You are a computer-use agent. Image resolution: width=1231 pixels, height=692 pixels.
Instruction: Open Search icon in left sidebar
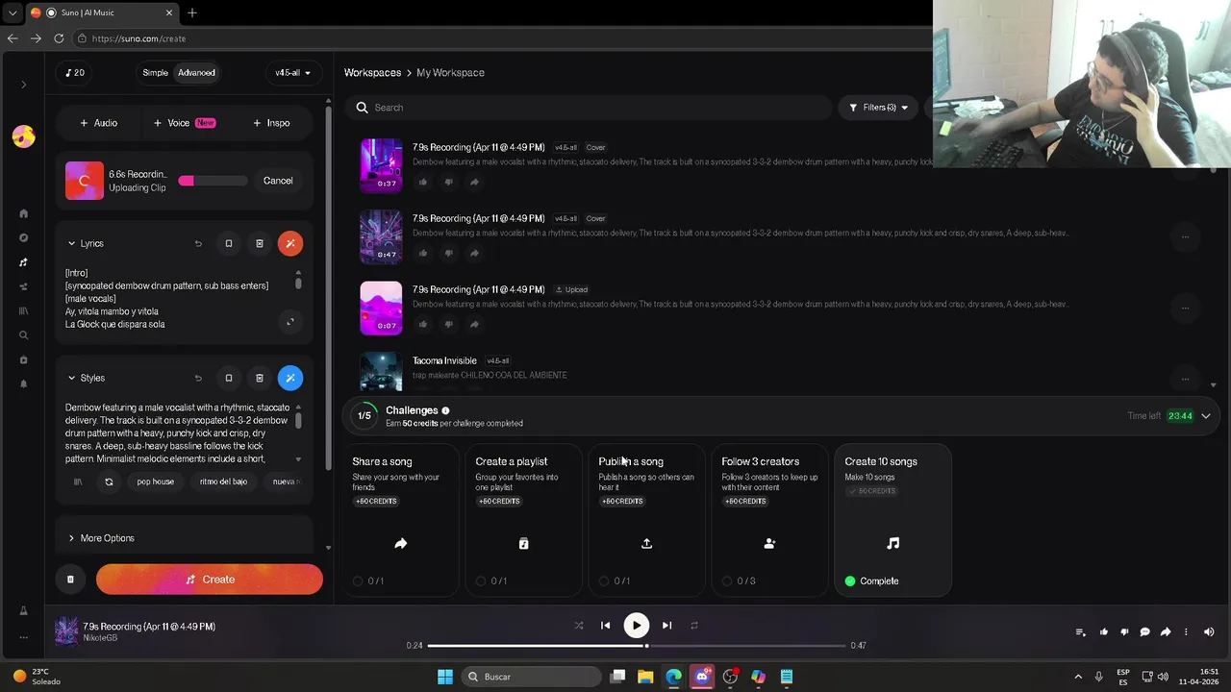[24, 335]
